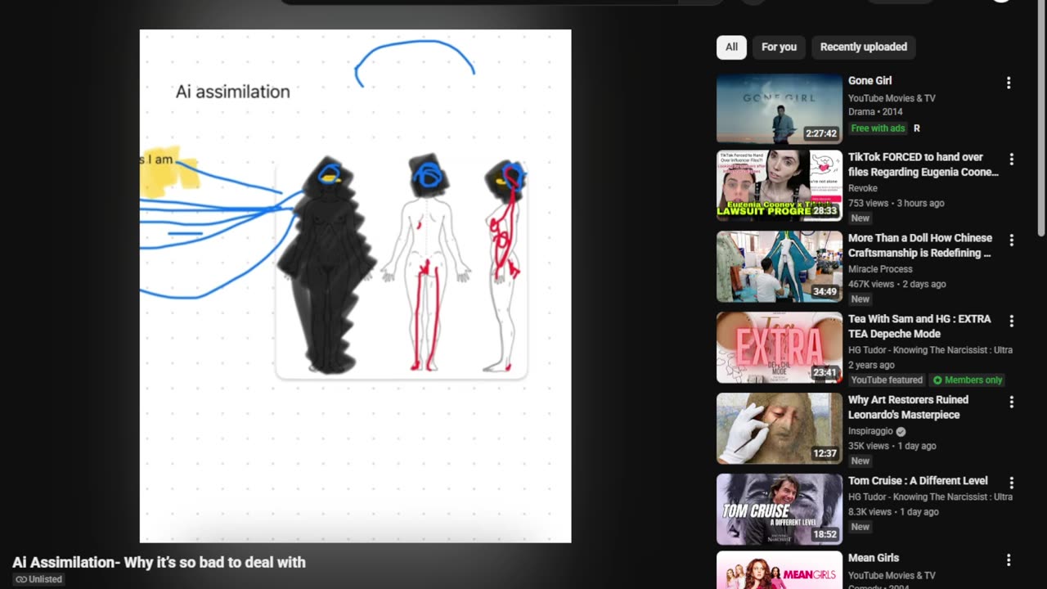Click New badge under Miracle Process video
The image size is (1047, 589).
pos(861,299)
